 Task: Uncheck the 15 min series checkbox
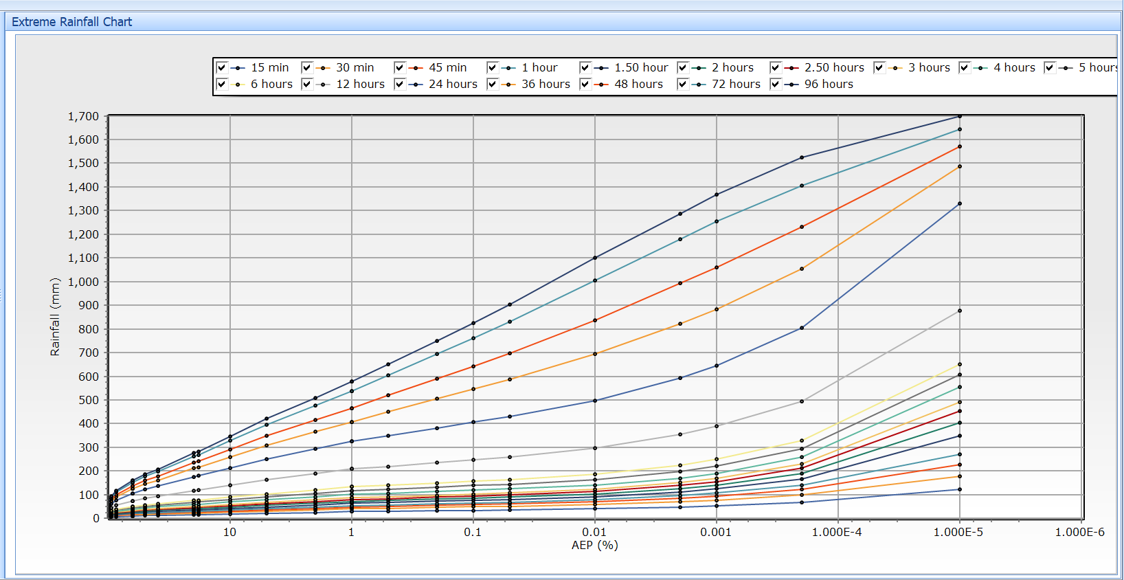[222, 67]
